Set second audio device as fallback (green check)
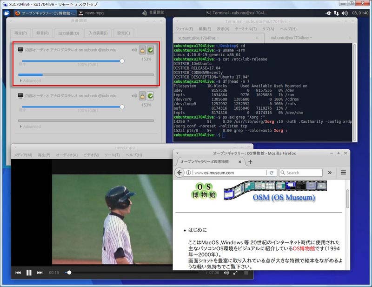 [x=150, y=96]
